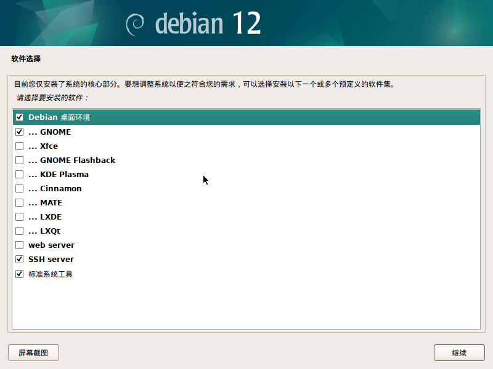Disable the SSH server checkbox
Image resolution: width=493 pixels, height=369 pixels.
[19, 259]
